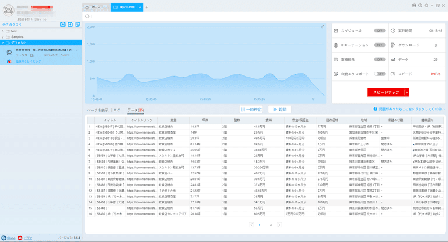Click the home icon on first tab
Viewport: 448px width, 242px height.
87,7
